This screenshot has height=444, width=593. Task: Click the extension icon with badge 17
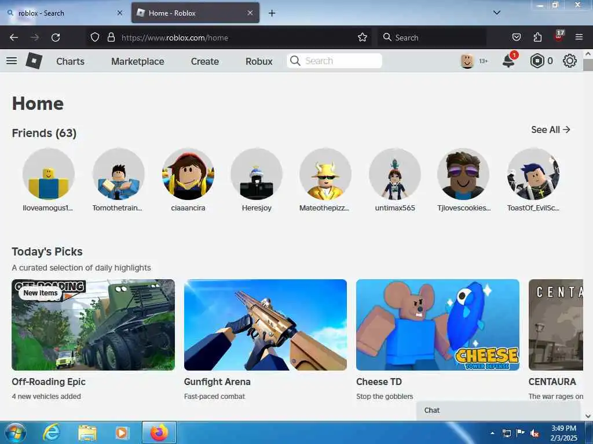coord(559,36)
